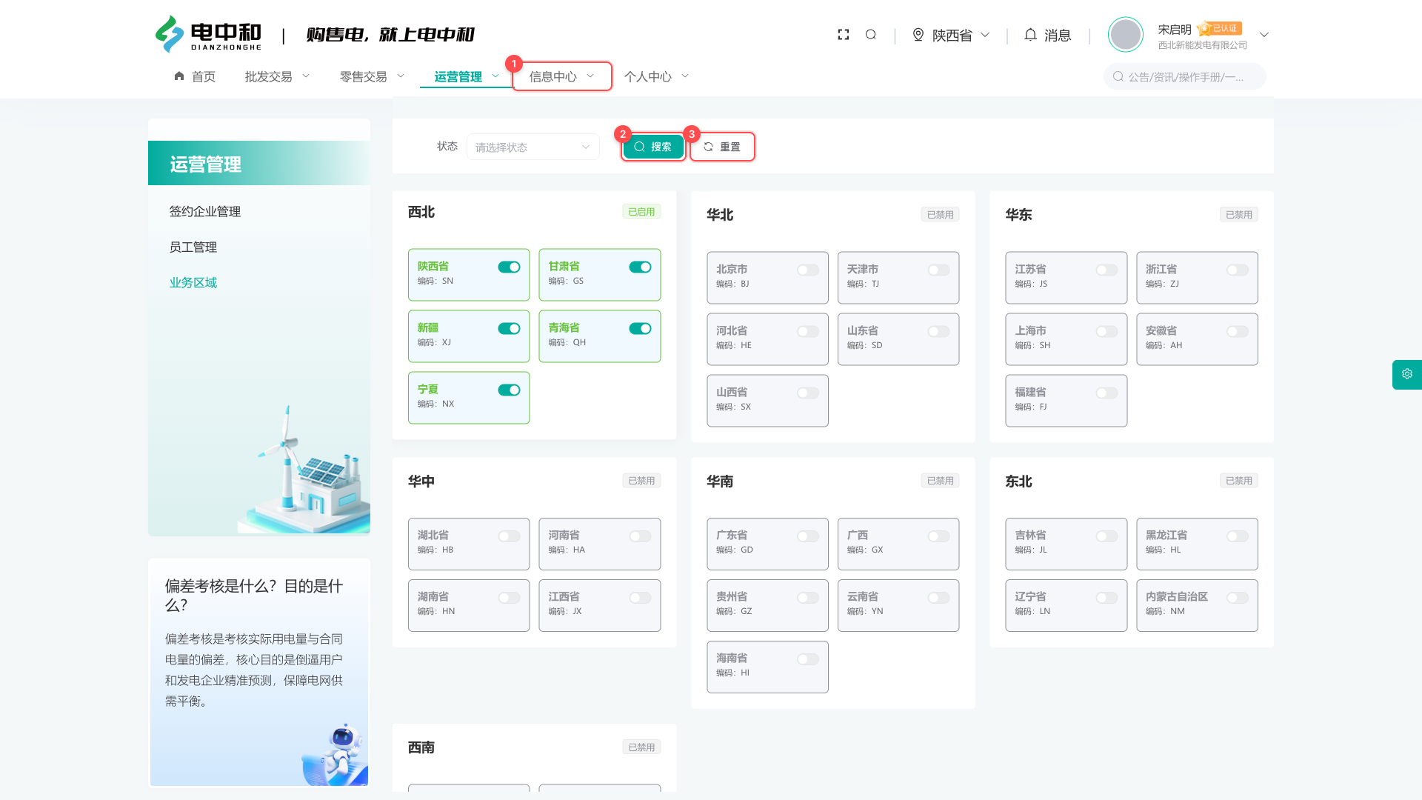Viewport: 1422px width, 800px height.
Task: Open 员工管理 sidebar item
Action: pos(193,247)
